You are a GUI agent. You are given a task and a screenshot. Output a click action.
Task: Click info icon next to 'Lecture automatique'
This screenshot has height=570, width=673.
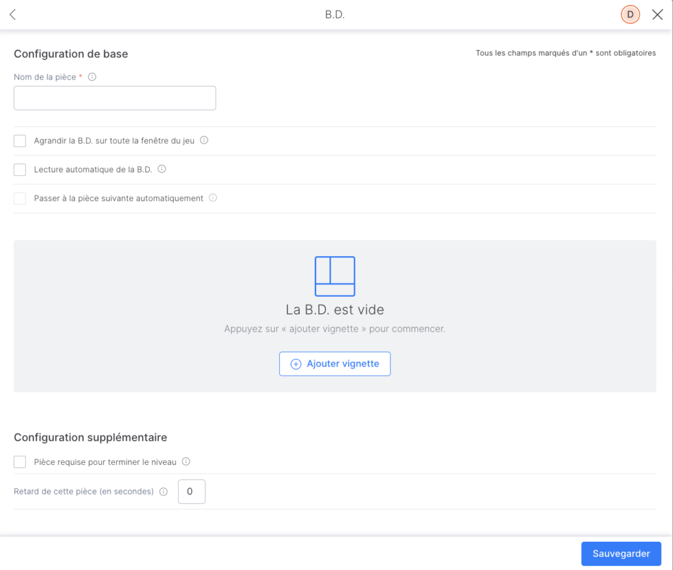162,169
